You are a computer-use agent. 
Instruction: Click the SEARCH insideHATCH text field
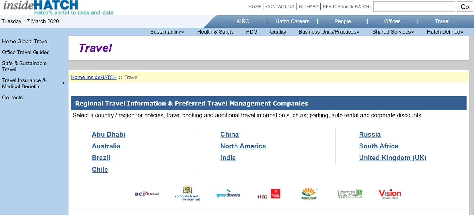click(x=414, y=7)
